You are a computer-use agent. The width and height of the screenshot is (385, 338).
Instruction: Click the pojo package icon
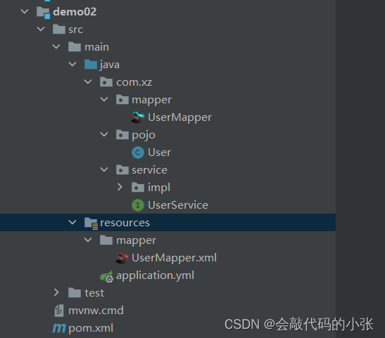click(x=122, y=134)
